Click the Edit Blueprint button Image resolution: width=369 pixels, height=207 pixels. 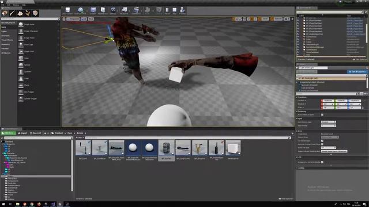click(x=357, y=71)
